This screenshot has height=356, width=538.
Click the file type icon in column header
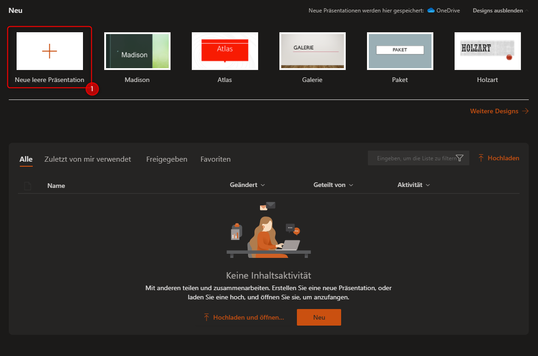[28, 186]
